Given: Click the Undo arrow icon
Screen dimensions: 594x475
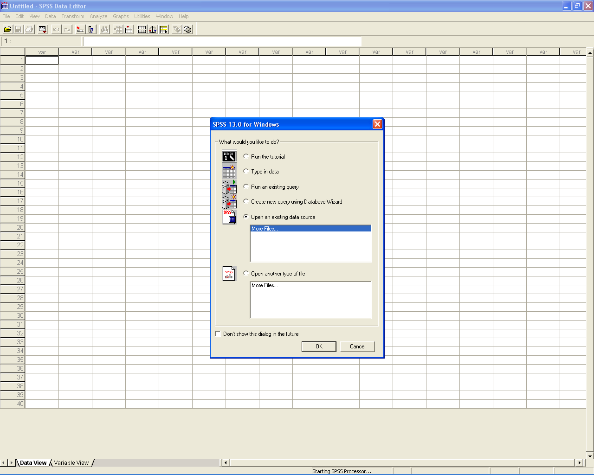Looking at the screenshot, I should click(56, 29).
